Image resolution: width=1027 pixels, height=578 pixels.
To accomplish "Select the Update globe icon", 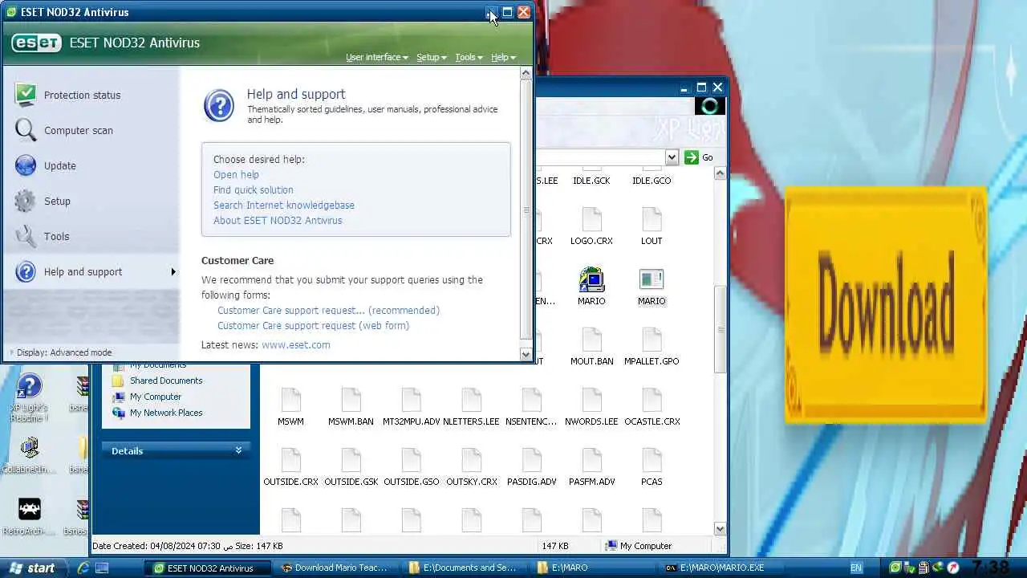I will 26,165.
